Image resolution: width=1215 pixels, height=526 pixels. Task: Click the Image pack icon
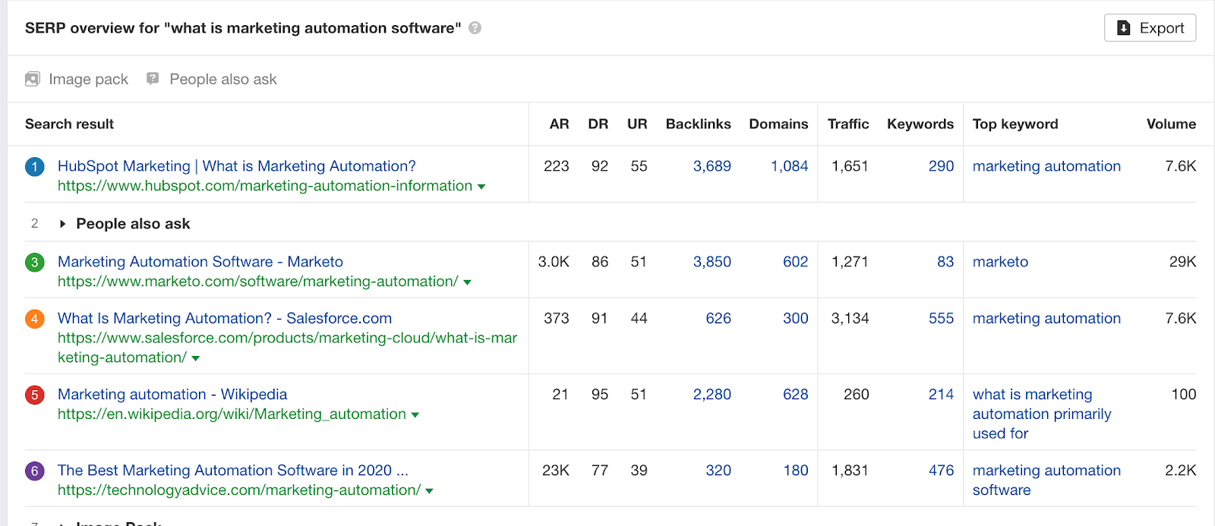[x=33, y=79]
